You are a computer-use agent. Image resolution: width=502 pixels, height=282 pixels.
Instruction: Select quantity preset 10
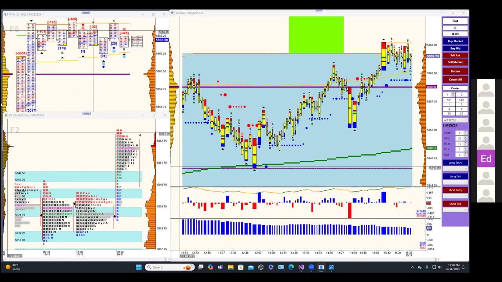[449, 114]
